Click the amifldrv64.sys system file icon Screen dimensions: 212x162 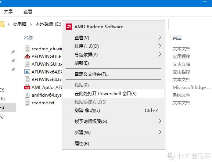coord(27,95)
